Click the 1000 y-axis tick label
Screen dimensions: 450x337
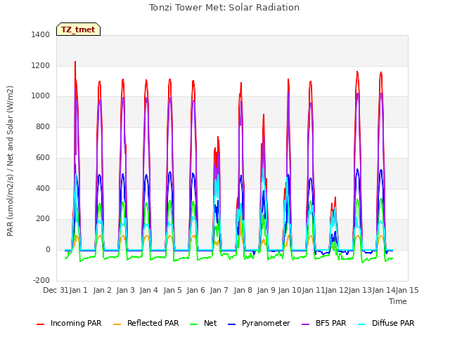tap(41, 96)
